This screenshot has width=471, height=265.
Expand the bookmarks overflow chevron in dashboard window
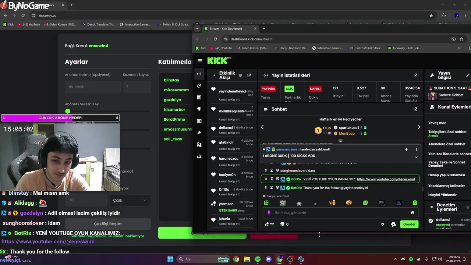click(459, 48)
